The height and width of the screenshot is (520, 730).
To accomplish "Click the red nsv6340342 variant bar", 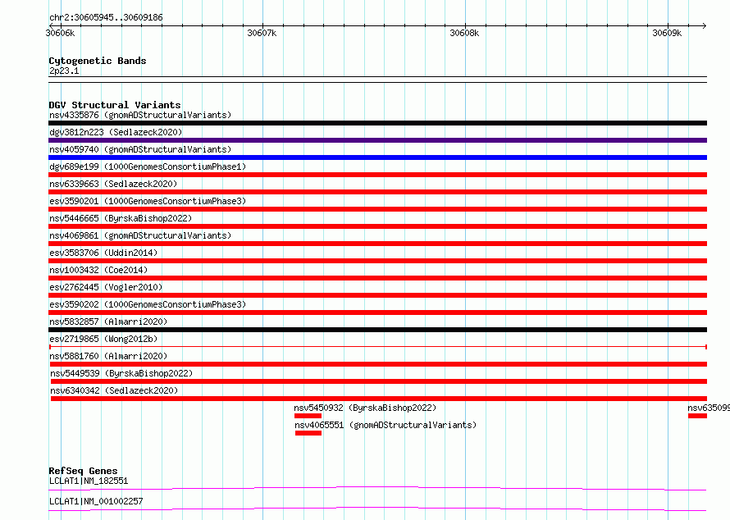I will [379, 399].
